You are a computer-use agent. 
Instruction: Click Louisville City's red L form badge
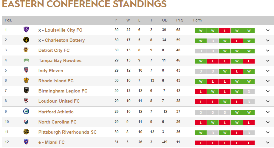[225, 31]
